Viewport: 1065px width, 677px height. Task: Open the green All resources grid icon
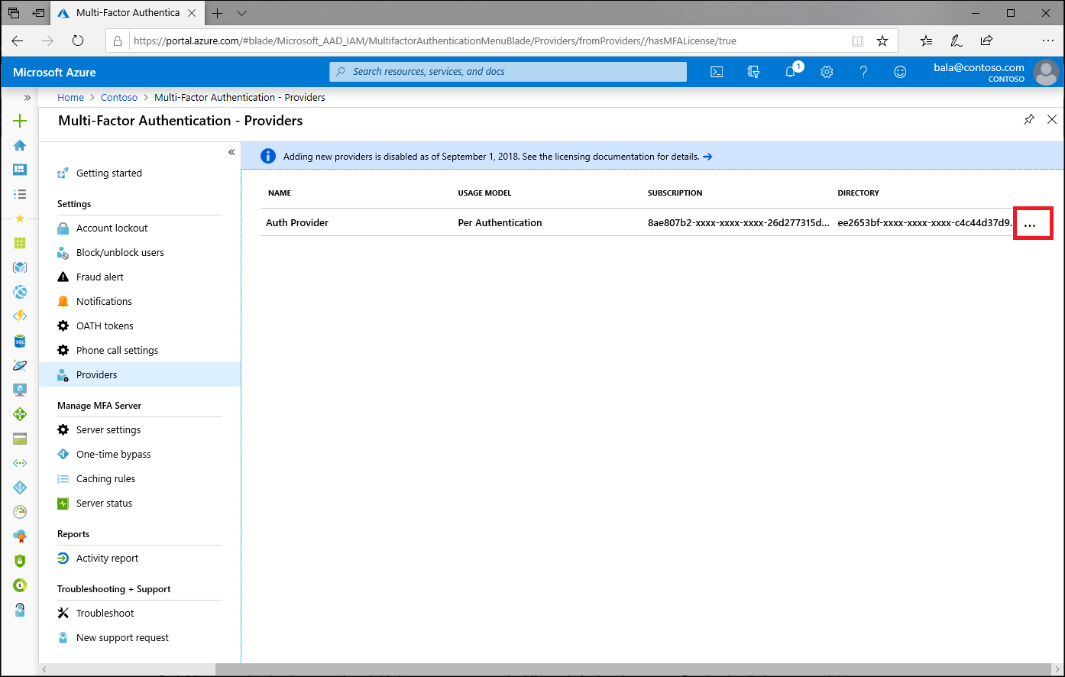[20, 243]
